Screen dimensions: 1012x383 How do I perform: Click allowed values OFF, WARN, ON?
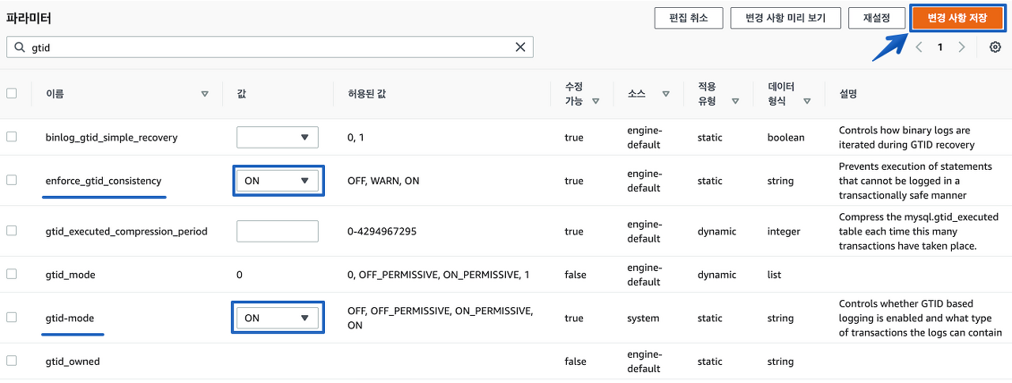[x=383, y=181]
